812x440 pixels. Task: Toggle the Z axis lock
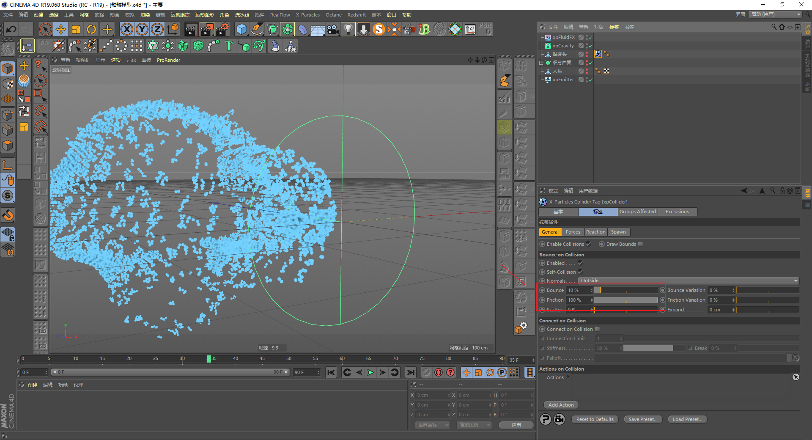[x=157, y=29]
